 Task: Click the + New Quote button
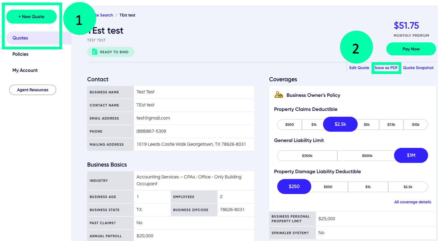tap(31, 16)
